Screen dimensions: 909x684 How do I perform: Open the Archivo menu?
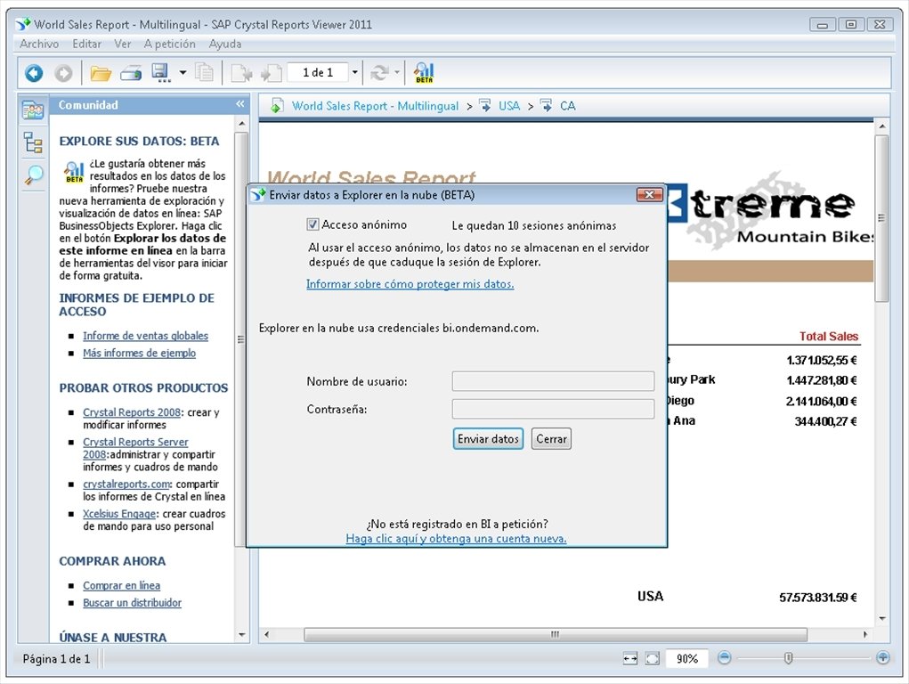[39, 45]
